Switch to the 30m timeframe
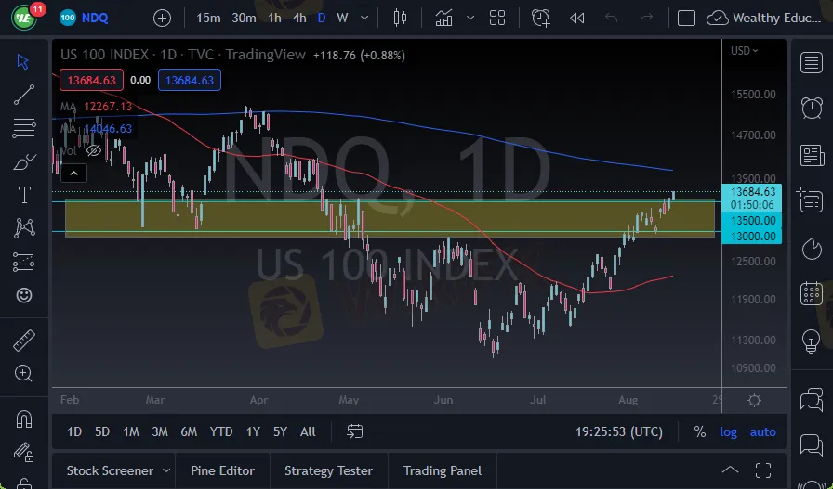Screen dimensions: 833x489 click(x=244, y=18)
